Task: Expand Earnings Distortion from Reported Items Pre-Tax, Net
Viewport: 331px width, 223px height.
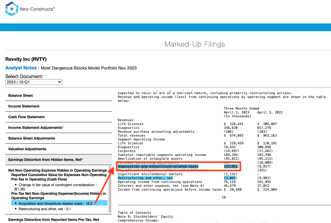Action: point(59,220)
